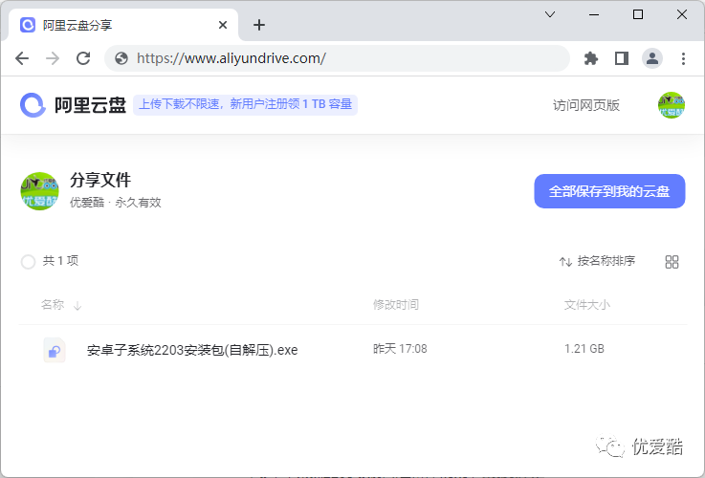Open 按名称排序 sort dropdown
The image size is (705, 478).
coord(597,261)
